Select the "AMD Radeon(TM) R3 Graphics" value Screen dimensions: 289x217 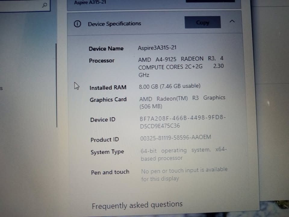tap(182, 98)
